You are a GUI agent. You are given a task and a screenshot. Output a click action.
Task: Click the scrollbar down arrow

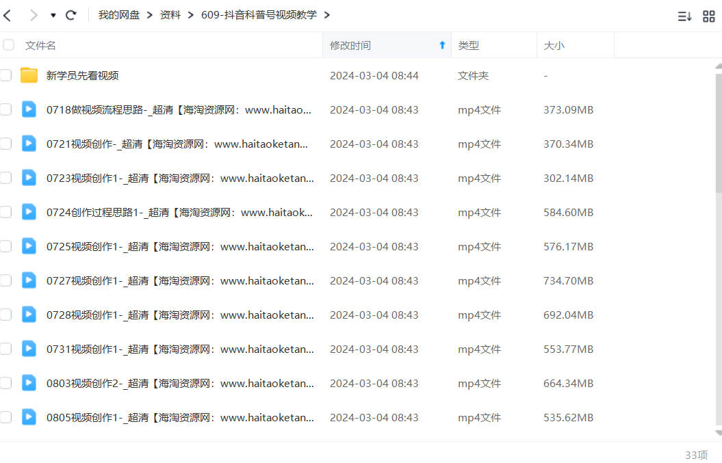(x=719, y=433)
